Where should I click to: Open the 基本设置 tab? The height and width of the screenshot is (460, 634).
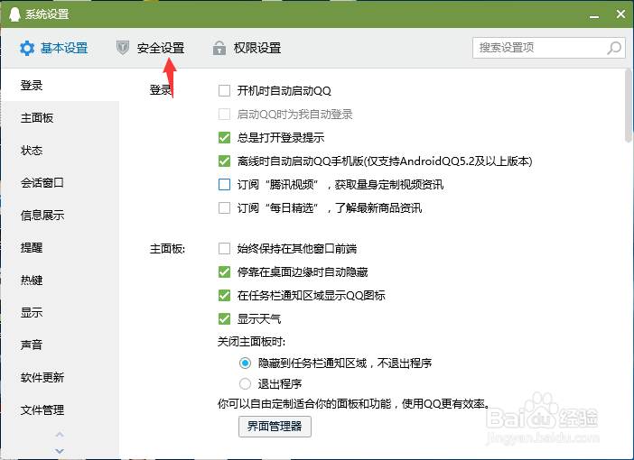click(x=54, y=48)
